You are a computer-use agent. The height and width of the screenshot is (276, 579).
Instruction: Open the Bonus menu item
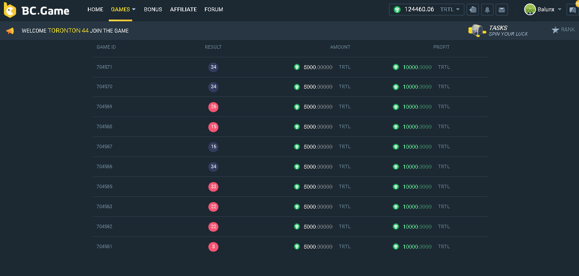click(153, 9)
